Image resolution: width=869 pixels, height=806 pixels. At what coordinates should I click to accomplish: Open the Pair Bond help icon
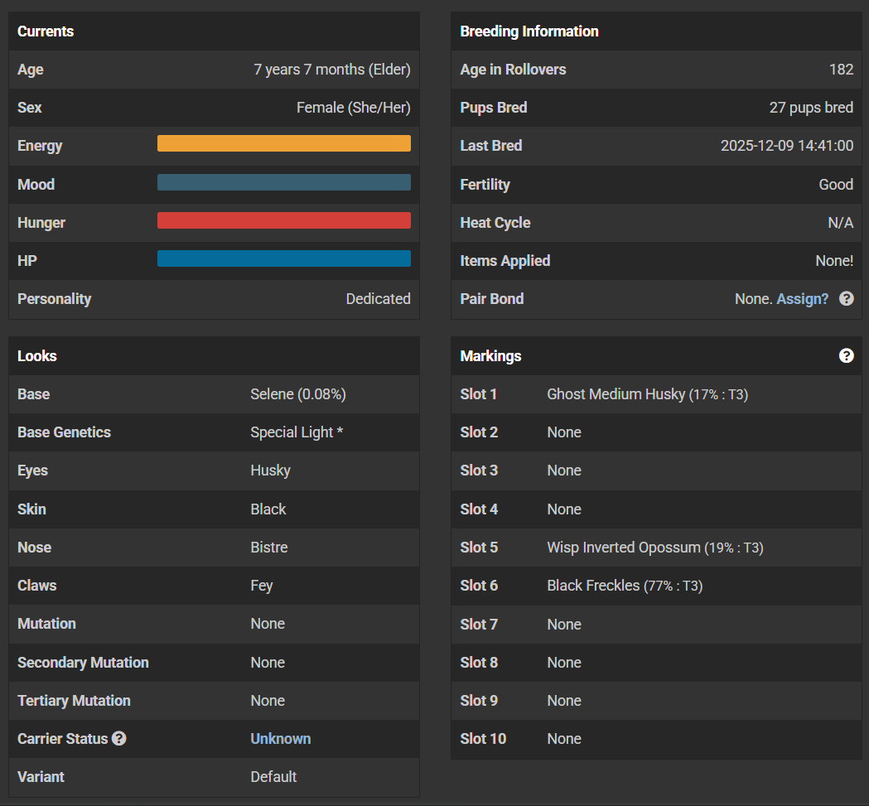(847, 299)
